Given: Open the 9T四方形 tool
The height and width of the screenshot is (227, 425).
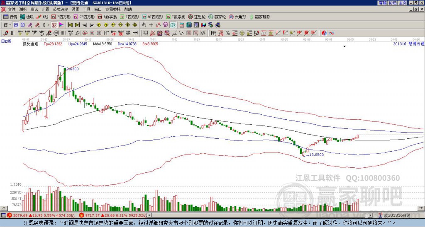Looking at the screenshot, I should [152, 17].
